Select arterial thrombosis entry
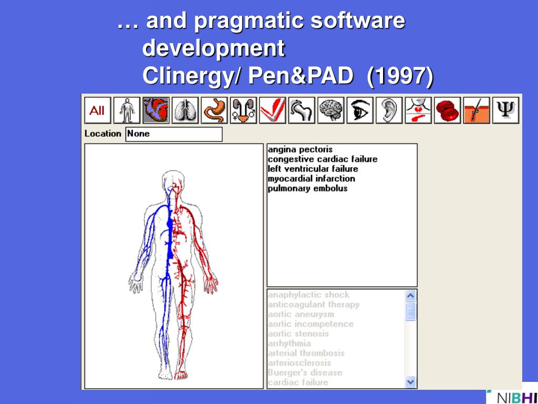 coord(306,353)
